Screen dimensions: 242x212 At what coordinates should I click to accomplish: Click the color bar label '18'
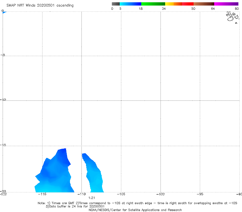tap(141, 8)
